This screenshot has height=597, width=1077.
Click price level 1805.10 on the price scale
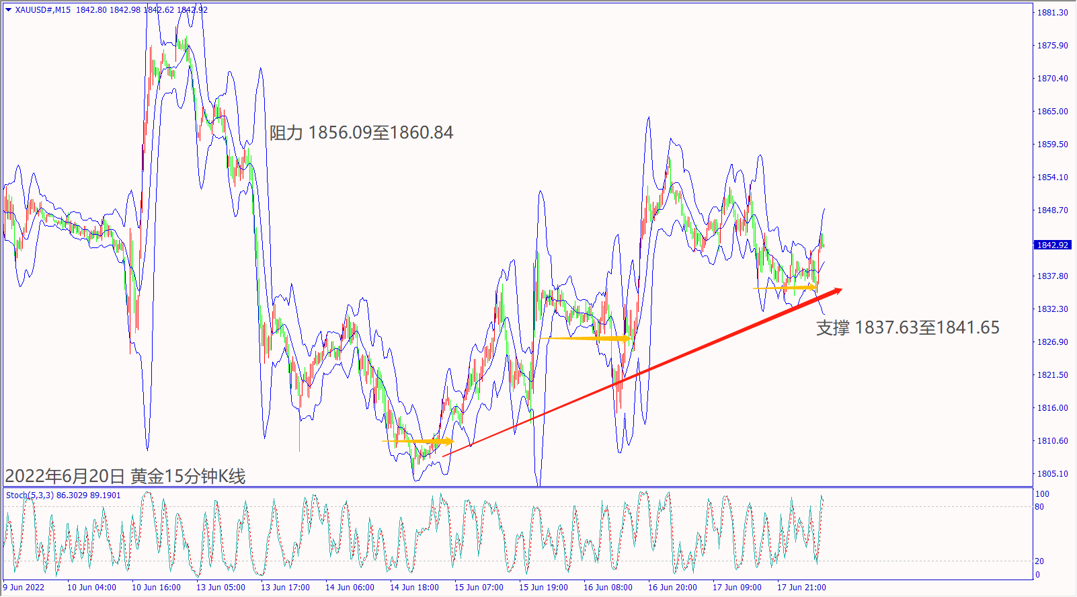pyautogui.click(x=1052, y=474)
